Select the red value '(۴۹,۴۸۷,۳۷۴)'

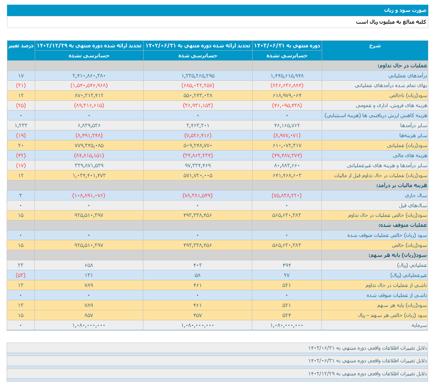pyautogui.click(x=287, y=156)
